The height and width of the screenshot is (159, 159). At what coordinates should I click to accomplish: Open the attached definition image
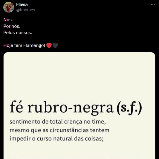[79, 106]
